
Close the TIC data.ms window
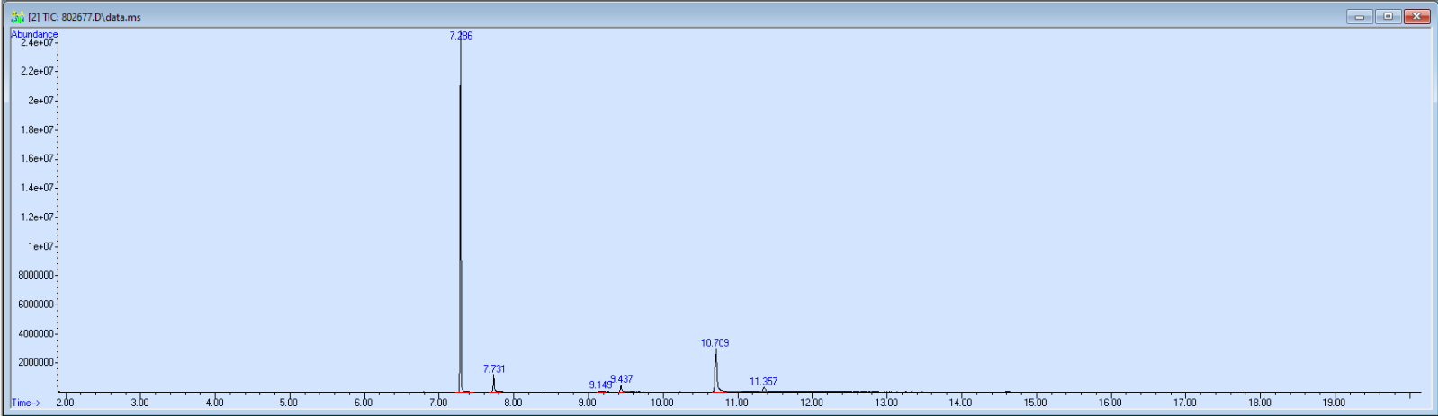point(1417,16)
